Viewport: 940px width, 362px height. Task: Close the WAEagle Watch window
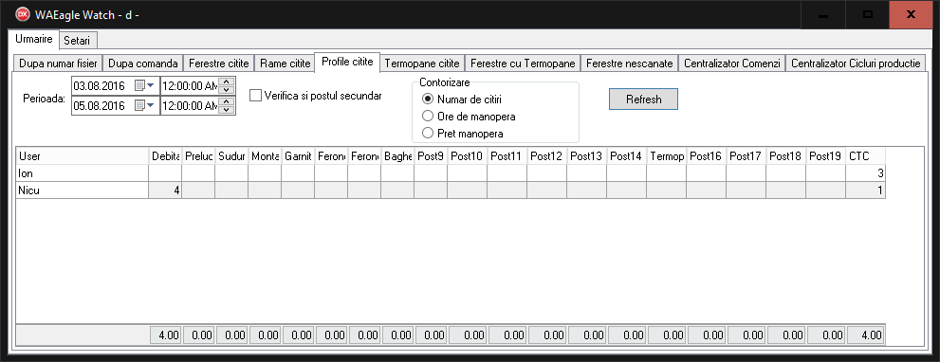(x=911, y=14)
